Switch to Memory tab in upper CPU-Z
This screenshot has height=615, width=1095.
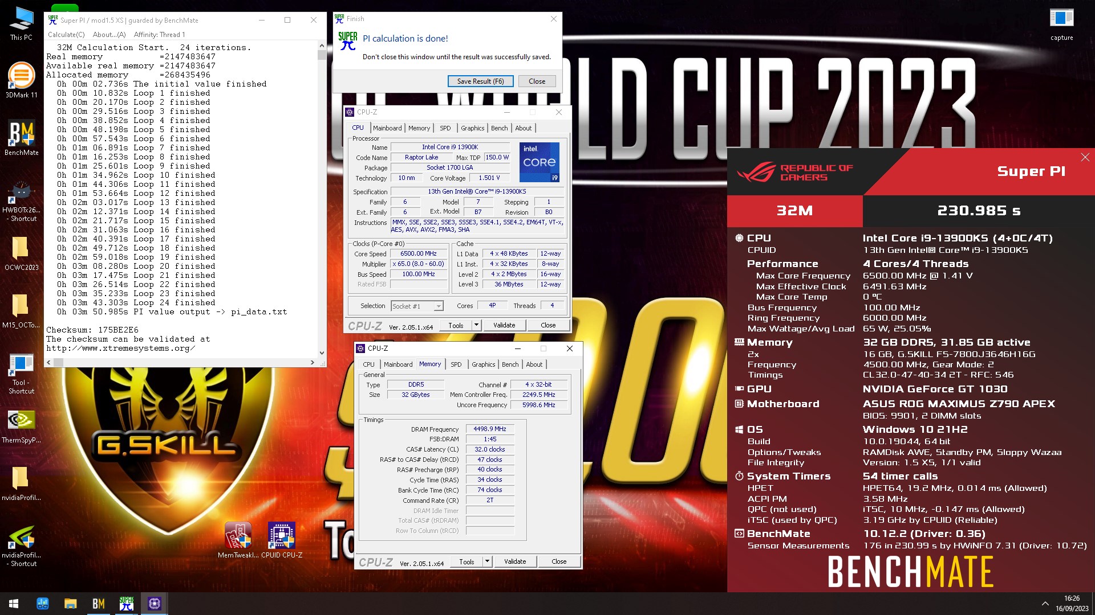[419, 128]
